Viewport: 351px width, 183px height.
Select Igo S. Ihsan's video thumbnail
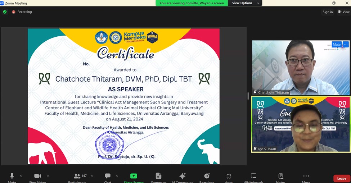click(301, 124)
